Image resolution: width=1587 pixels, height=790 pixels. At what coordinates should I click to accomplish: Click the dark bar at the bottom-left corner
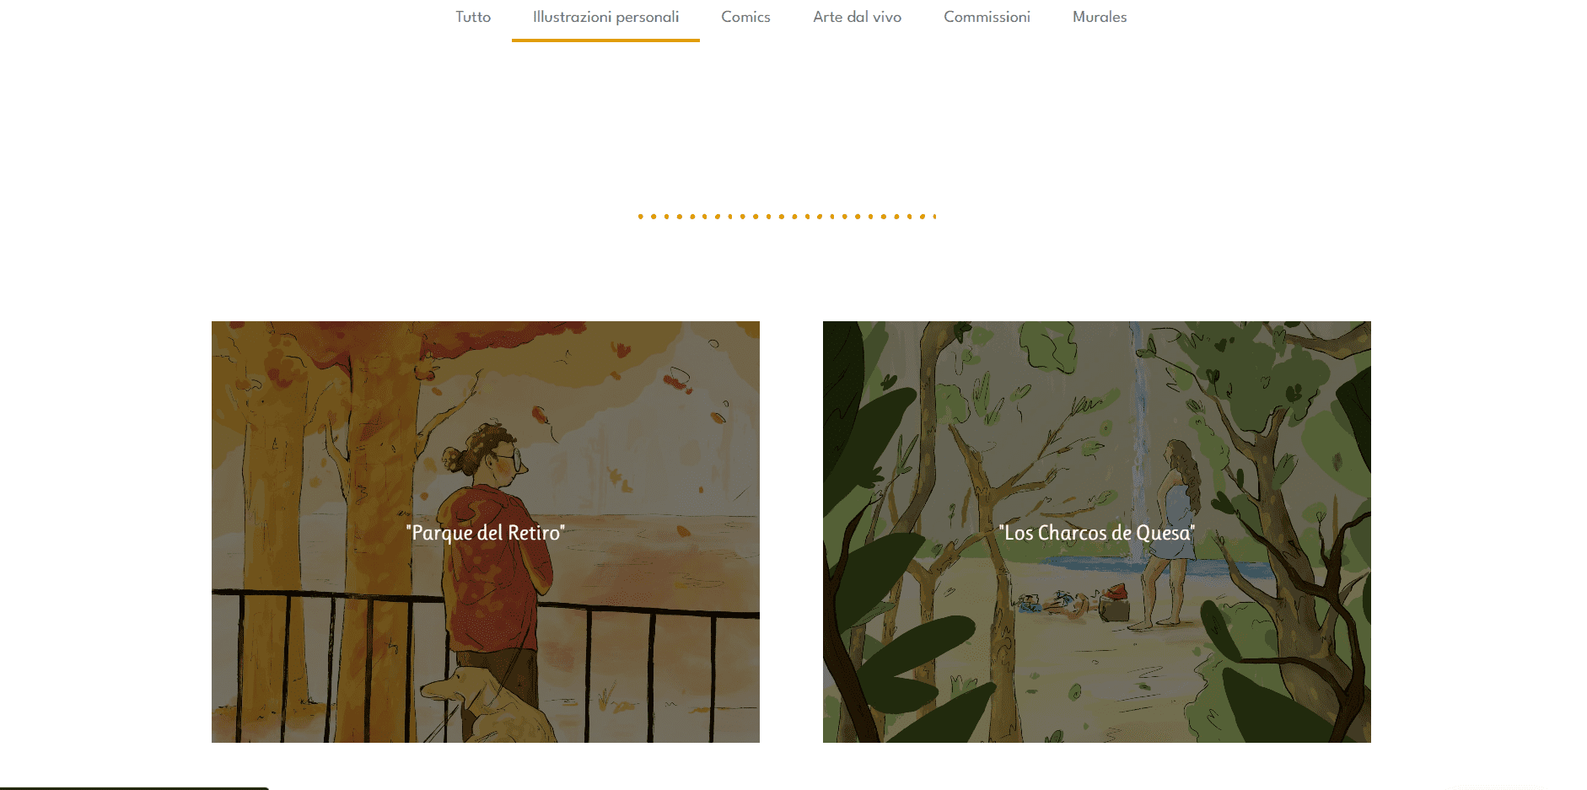(x=134, y=788)
